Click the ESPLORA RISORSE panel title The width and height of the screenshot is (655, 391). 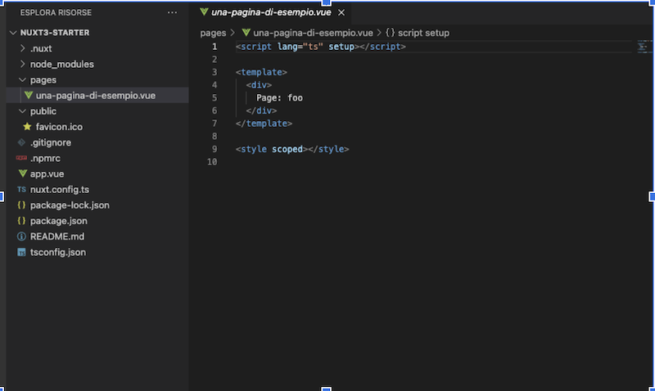click(56, 12)
